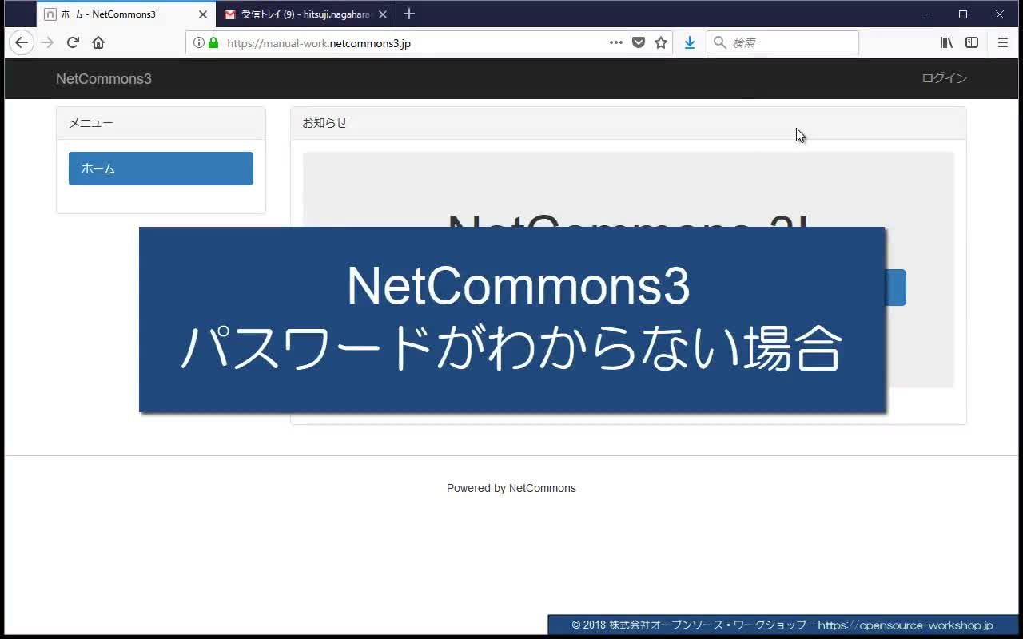This screenshot has height=639, width=1023.
Task: Open the library bookshelf icon
Action: (x=946, y=42)
